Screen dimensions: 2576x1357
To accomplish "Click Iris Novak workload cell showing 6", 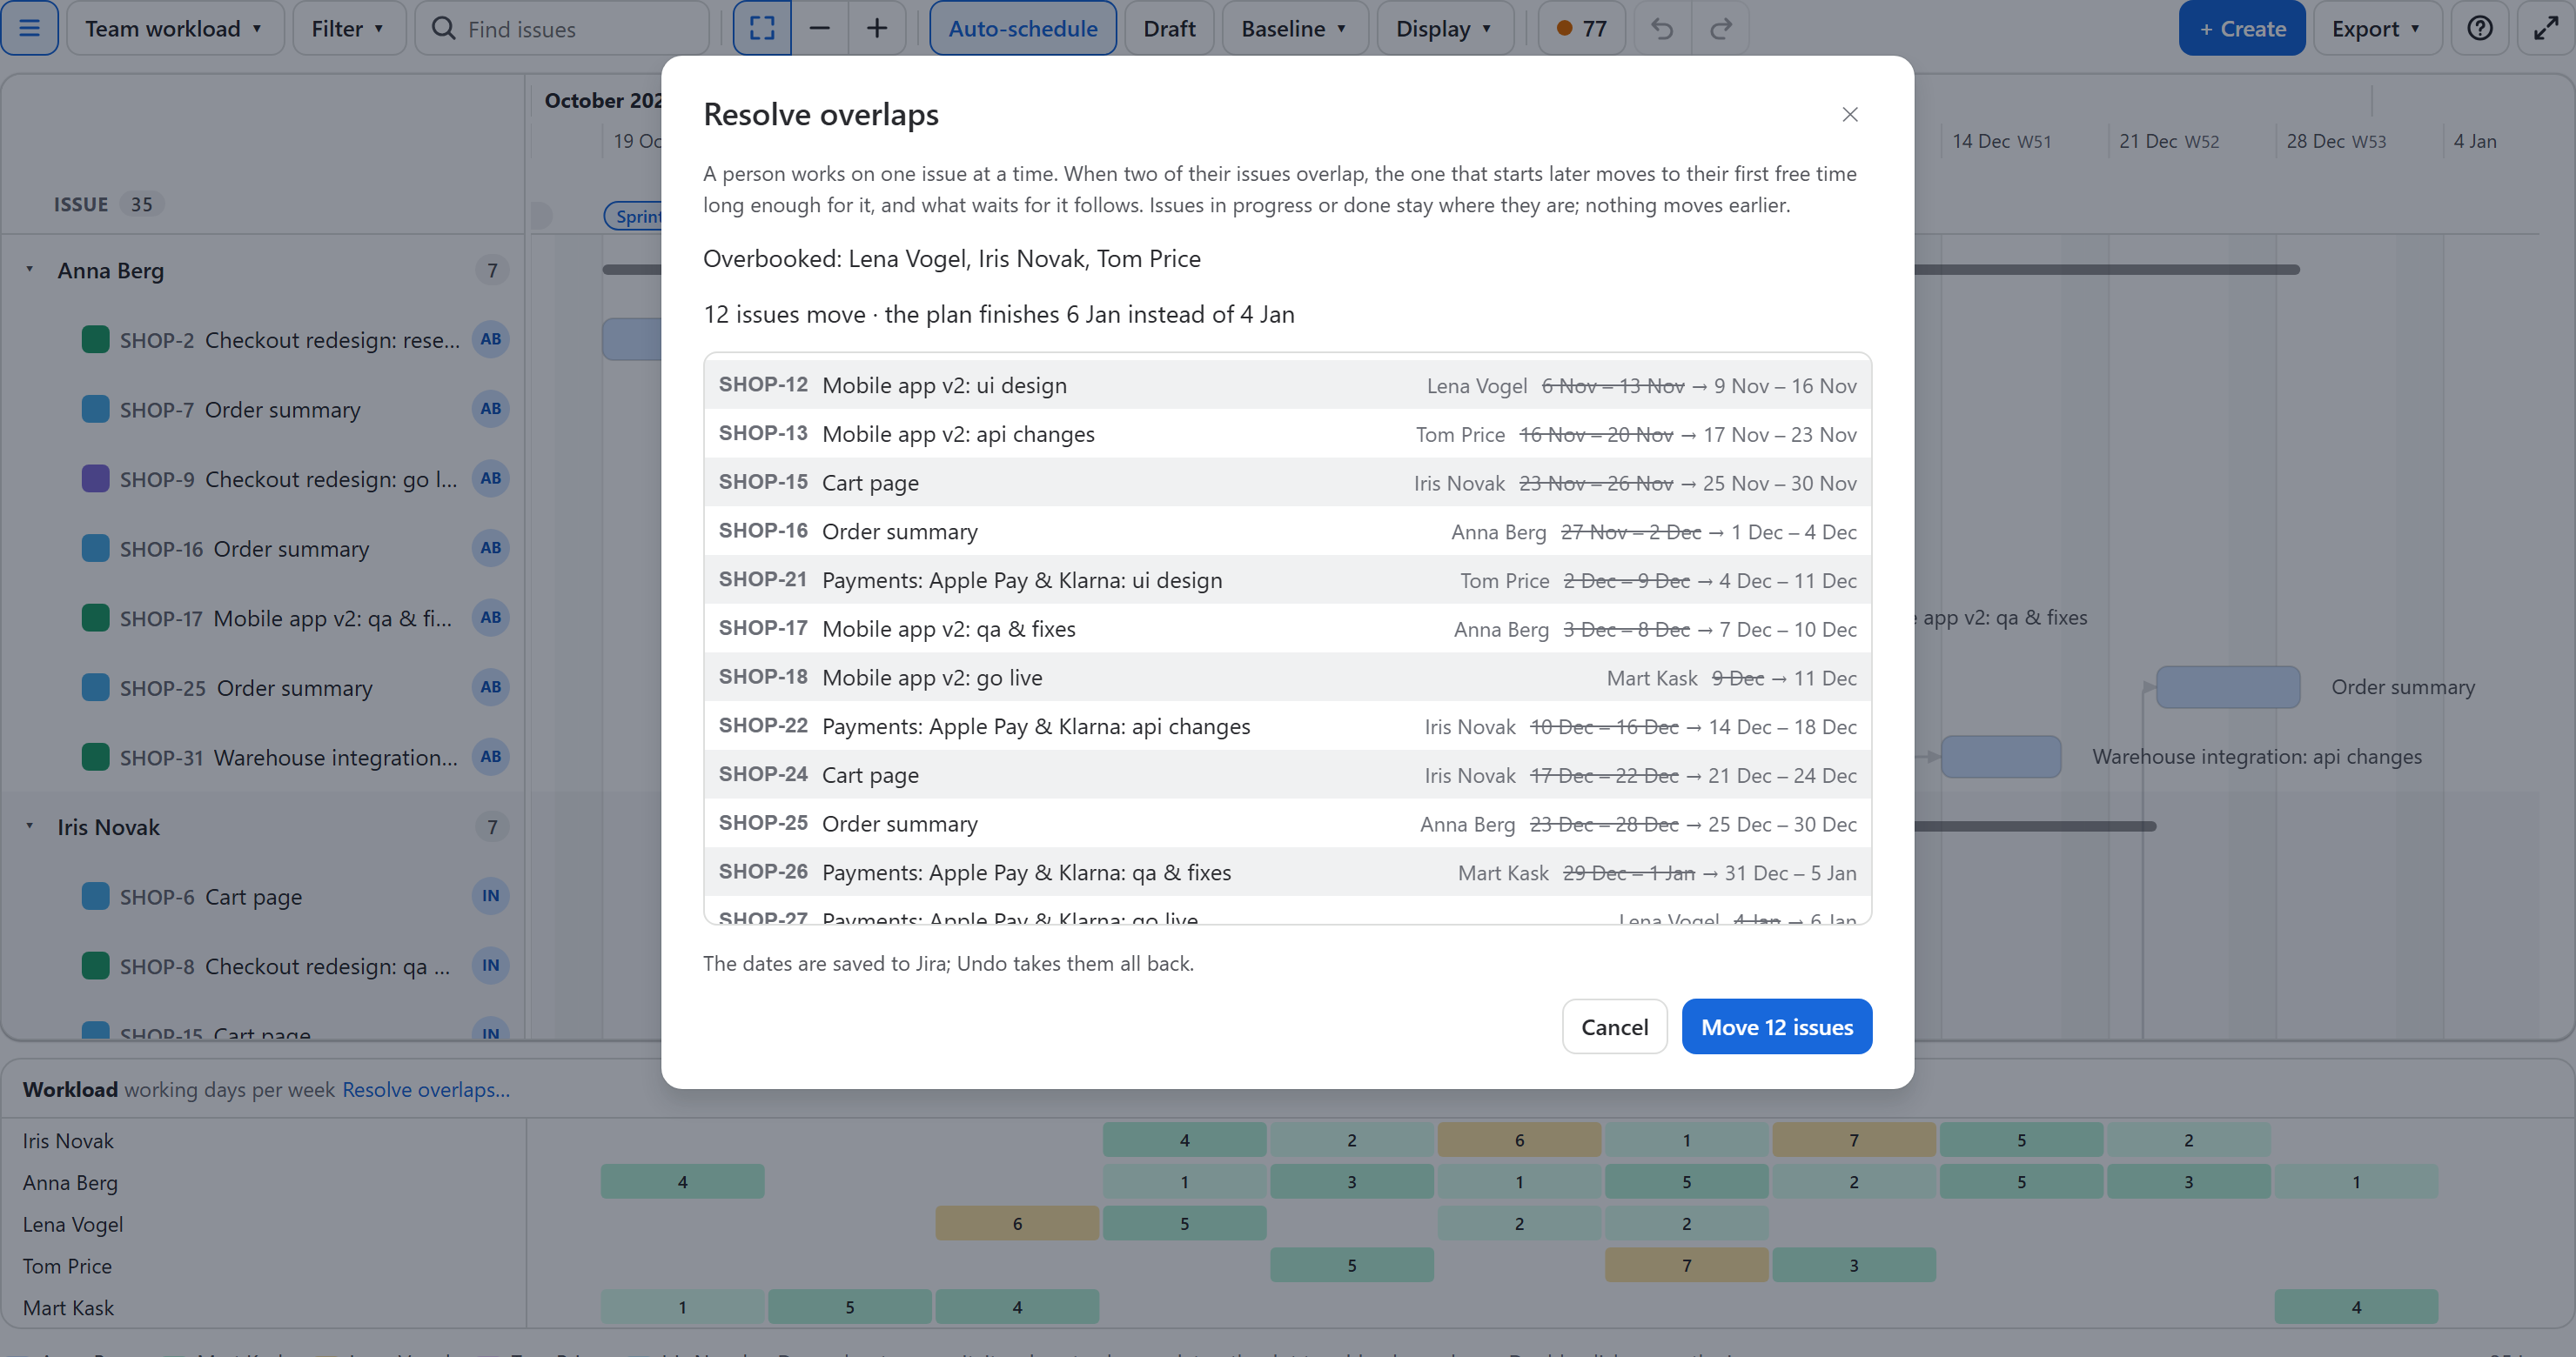I will (1518, 1140).
